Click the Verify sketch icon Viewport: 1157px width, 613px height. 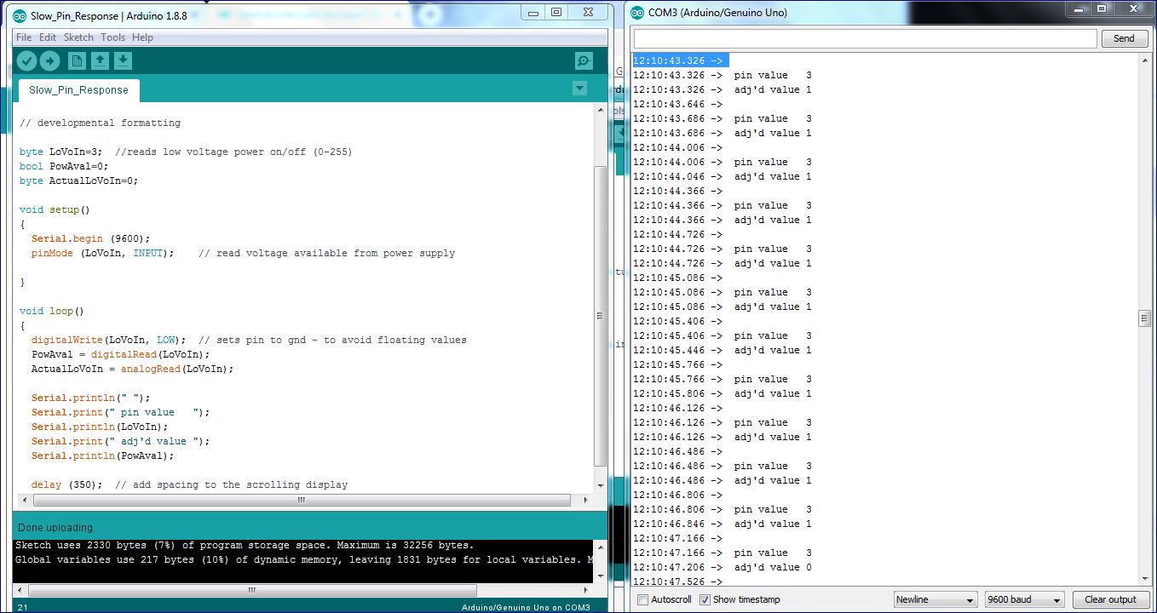pyautogui.click(x=26, y=60)
